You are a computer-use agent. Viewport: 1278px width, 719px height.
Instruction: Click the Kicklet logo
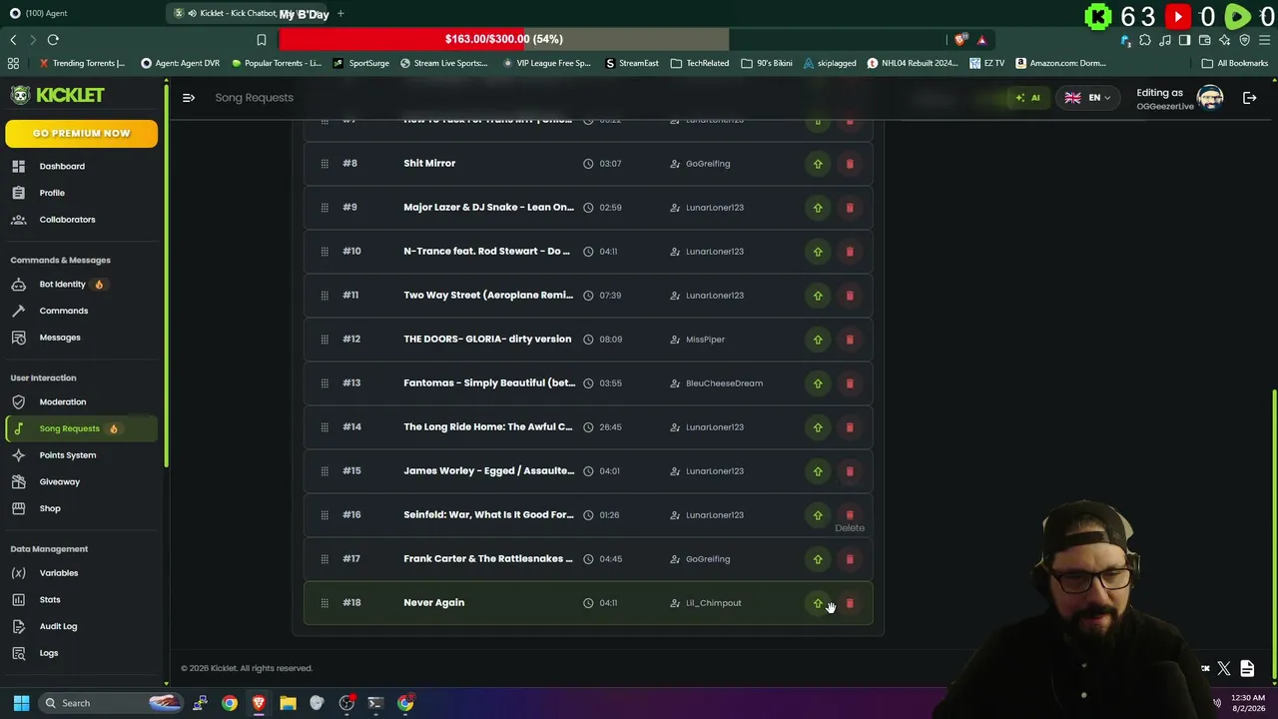pyautogui.click(x=58, y=95)
